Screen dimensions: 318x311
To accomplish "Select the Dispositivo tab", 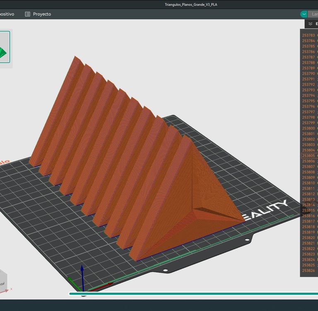I will tap(7, 14).
